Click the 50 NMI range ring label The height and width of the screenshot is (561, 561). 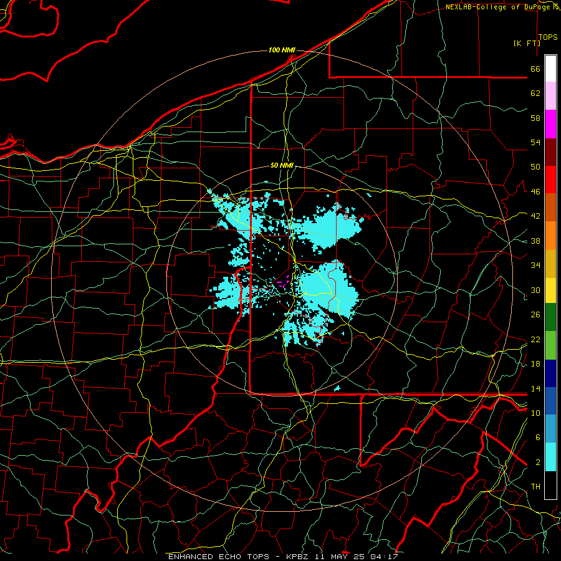282,165
